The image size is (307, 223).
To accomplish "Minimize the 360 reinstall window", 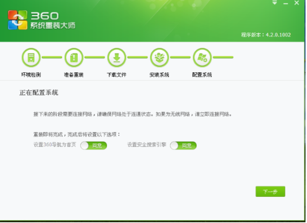I will (285, 3).
